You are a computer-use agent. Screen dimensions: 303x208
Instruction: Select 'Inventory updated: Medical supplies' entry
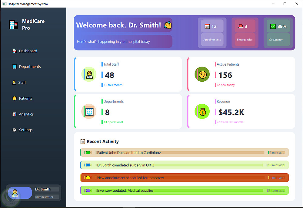pyautogui.click(x=185, y=190)
